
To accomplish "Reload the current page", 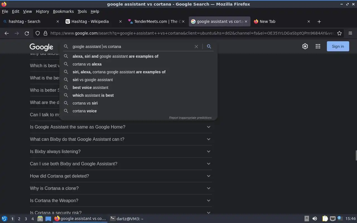I will 27,33.
